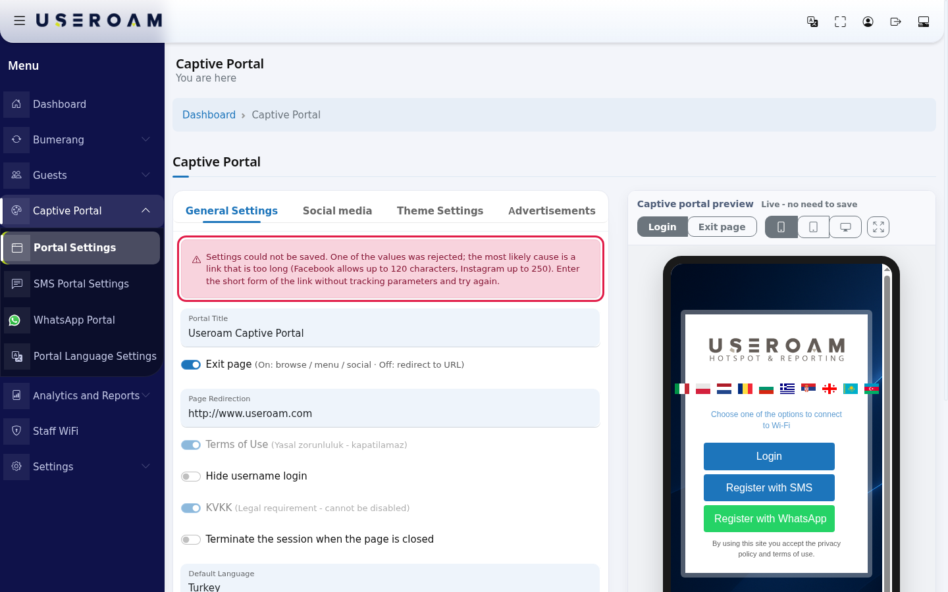Select mobile phone preview icon
Screen dimensions: 948x592
(x=781, y=227)
